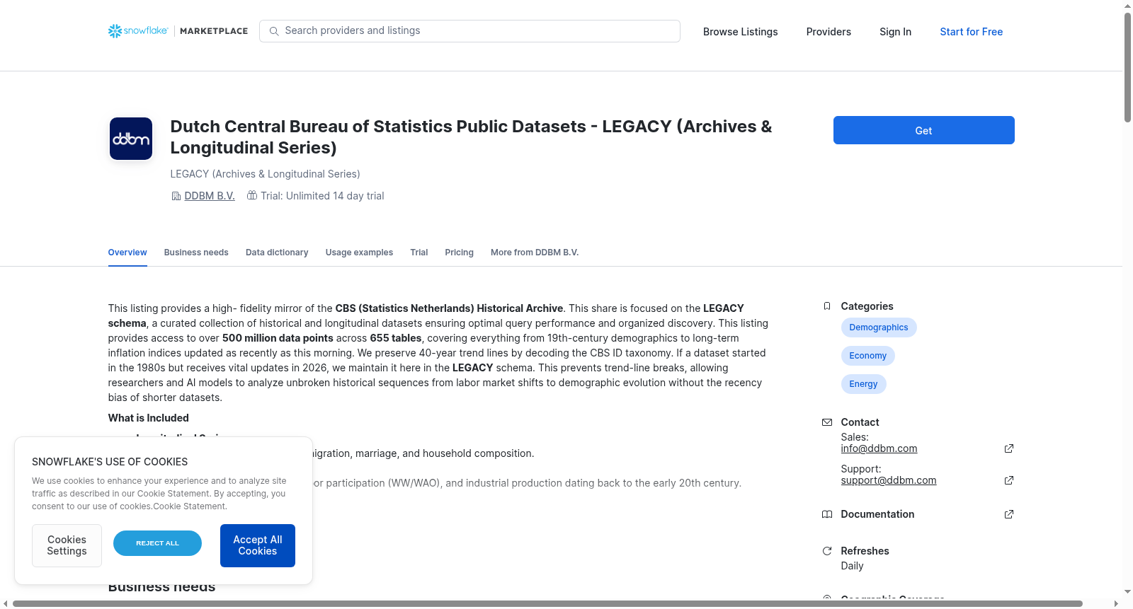The height and width of the screenshot is (609, 1133).
Task: Open Documentation external link icon
Action: [1009, 514]
